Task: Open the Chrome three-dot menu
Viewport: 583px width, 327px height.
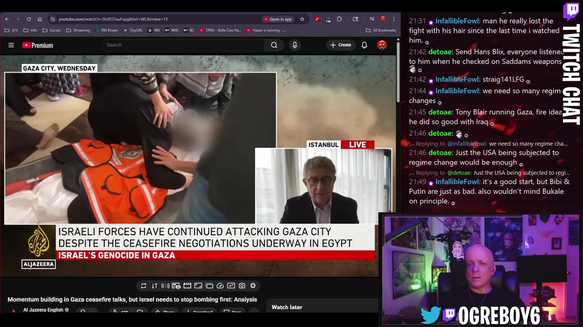Action: coord(394,19)
